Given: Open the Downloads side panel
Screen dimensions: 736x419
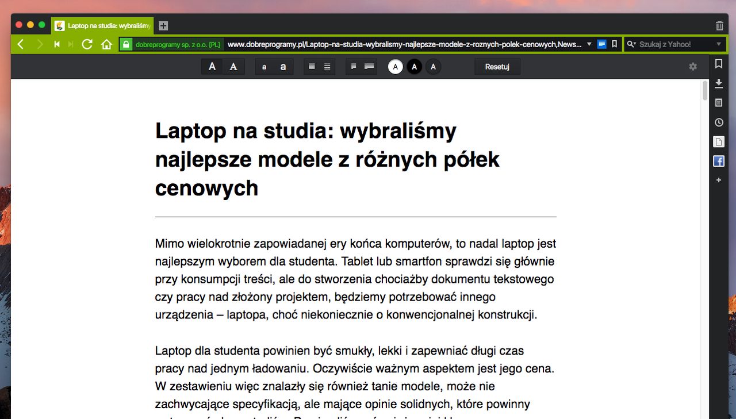Looking at the screenshot, I should 719,84.
